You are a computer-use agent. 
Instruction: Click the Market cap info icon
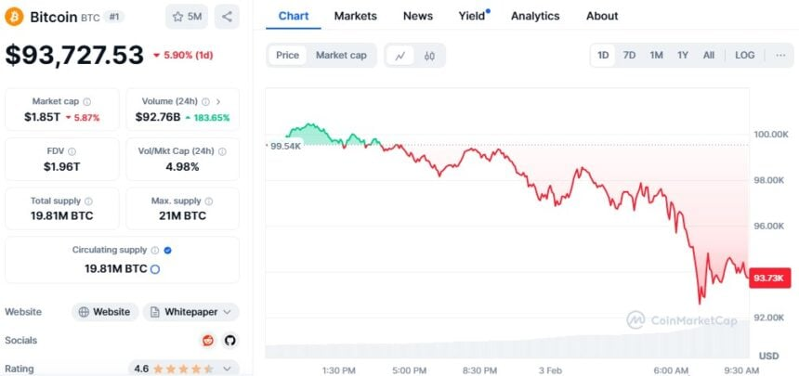(x=87, y=101)
